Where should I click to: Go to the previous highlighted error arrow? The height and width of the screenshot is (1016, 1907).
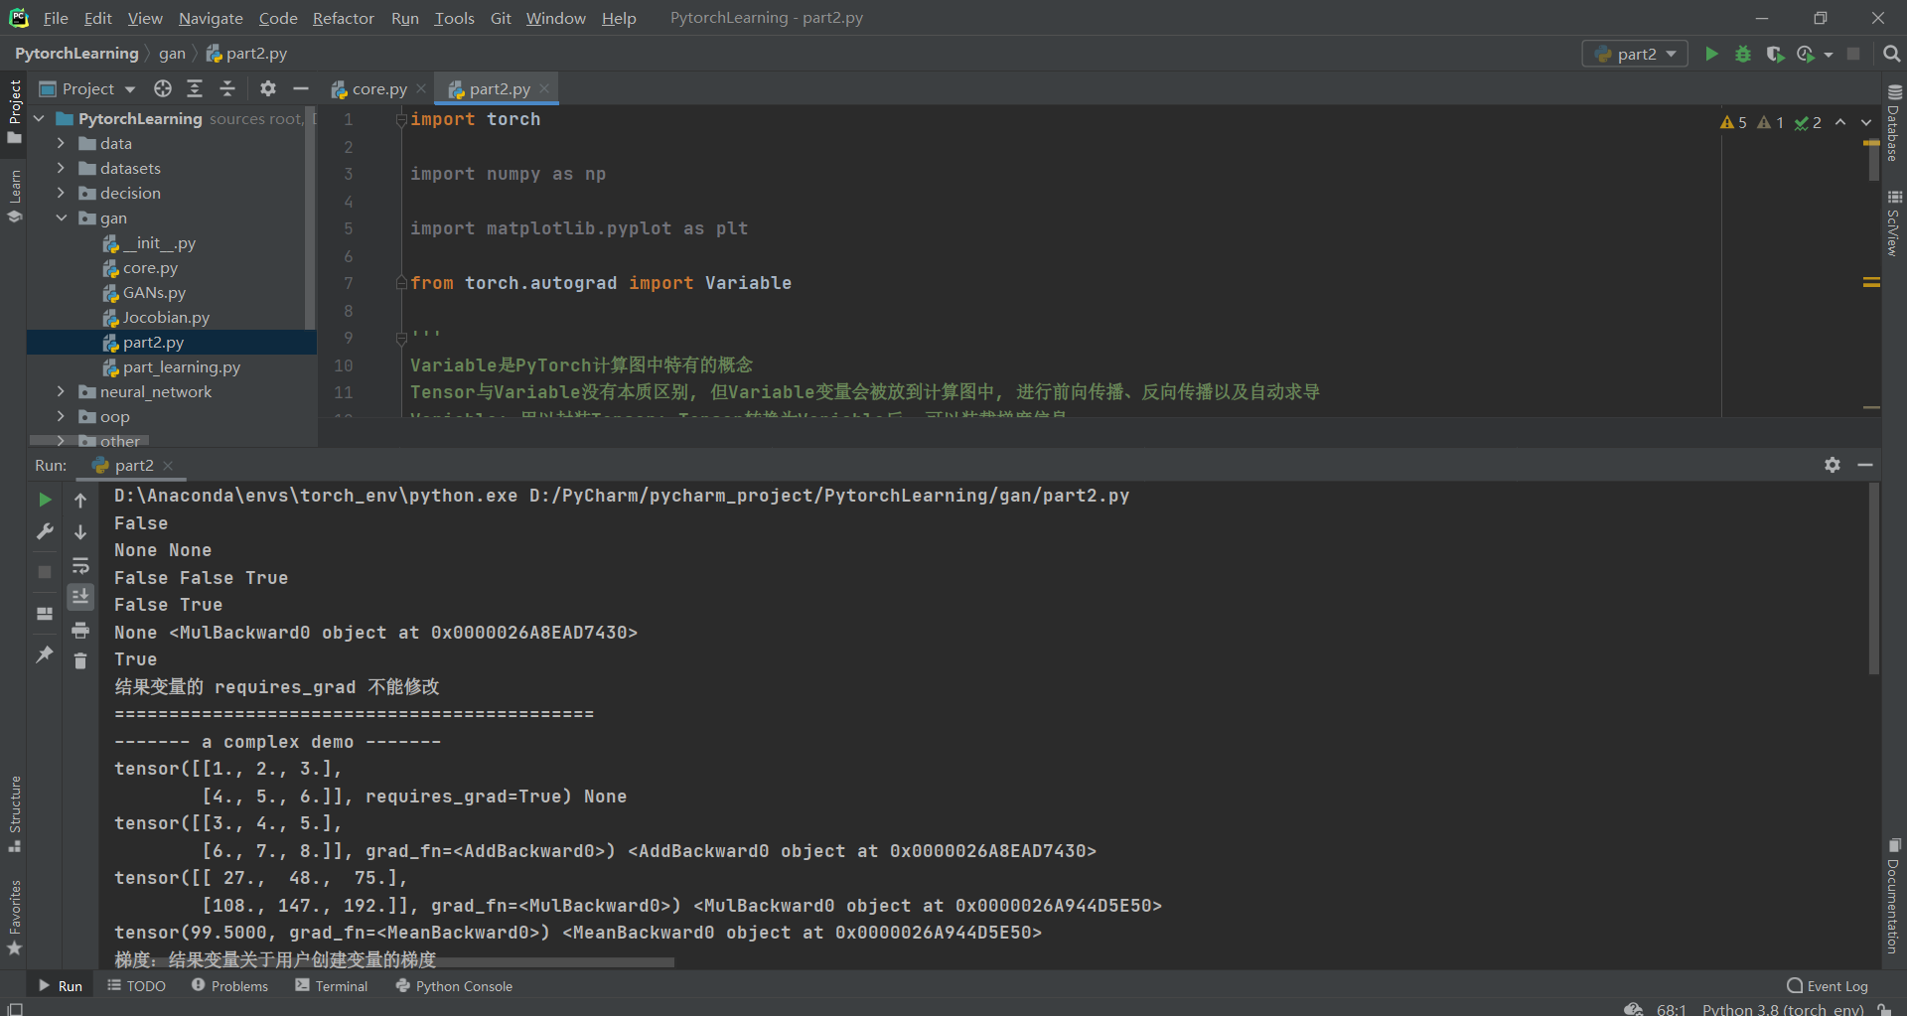pyautogui.click(x=1840, y=122)
